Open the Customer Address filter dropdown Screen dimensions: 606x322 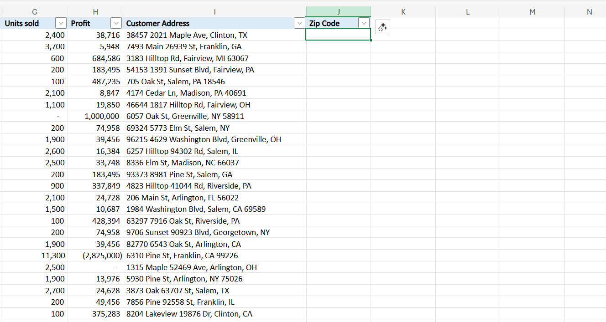[299, 23]
